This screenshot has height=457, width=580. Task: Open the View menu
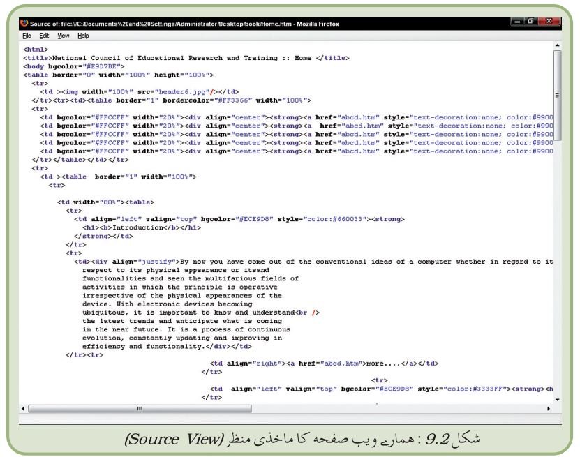[64, 36]
